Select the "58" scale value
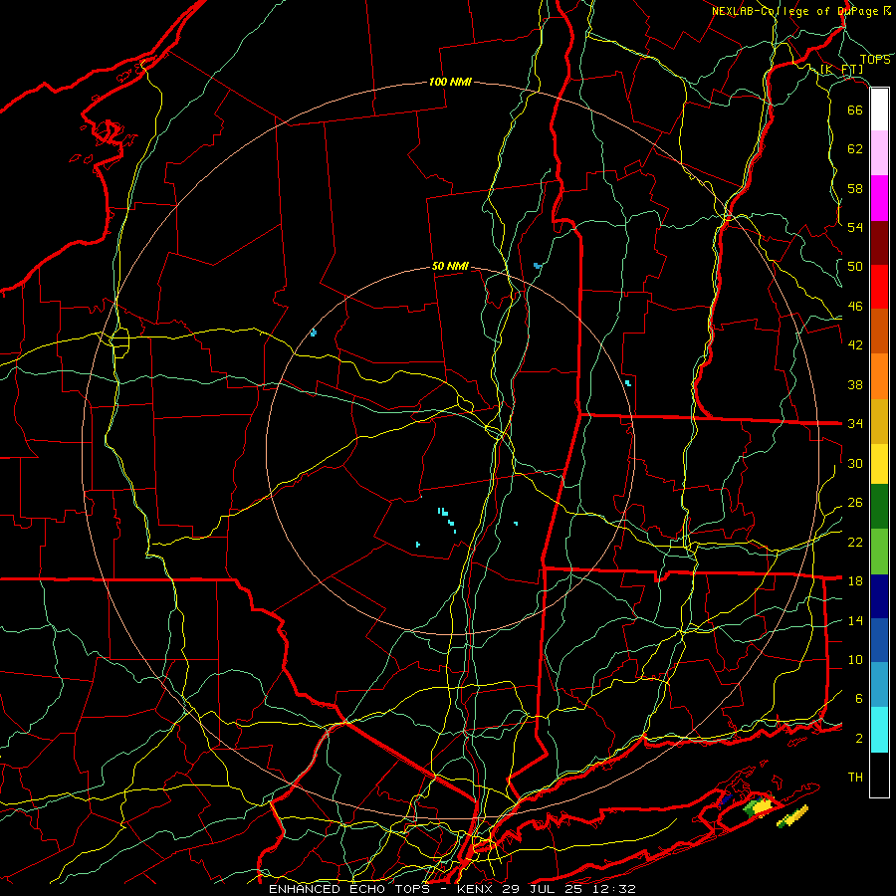This screenshot has width=896, height=896. tap(855, 188)
